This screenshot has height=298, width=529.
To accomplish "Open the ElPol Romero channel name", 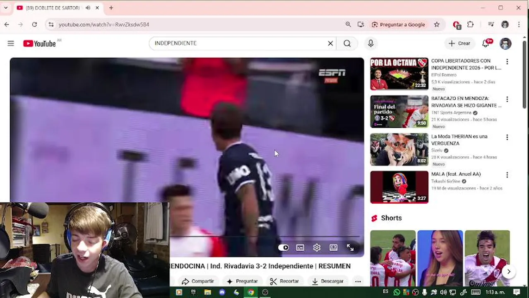I will [x=444, y=75].
